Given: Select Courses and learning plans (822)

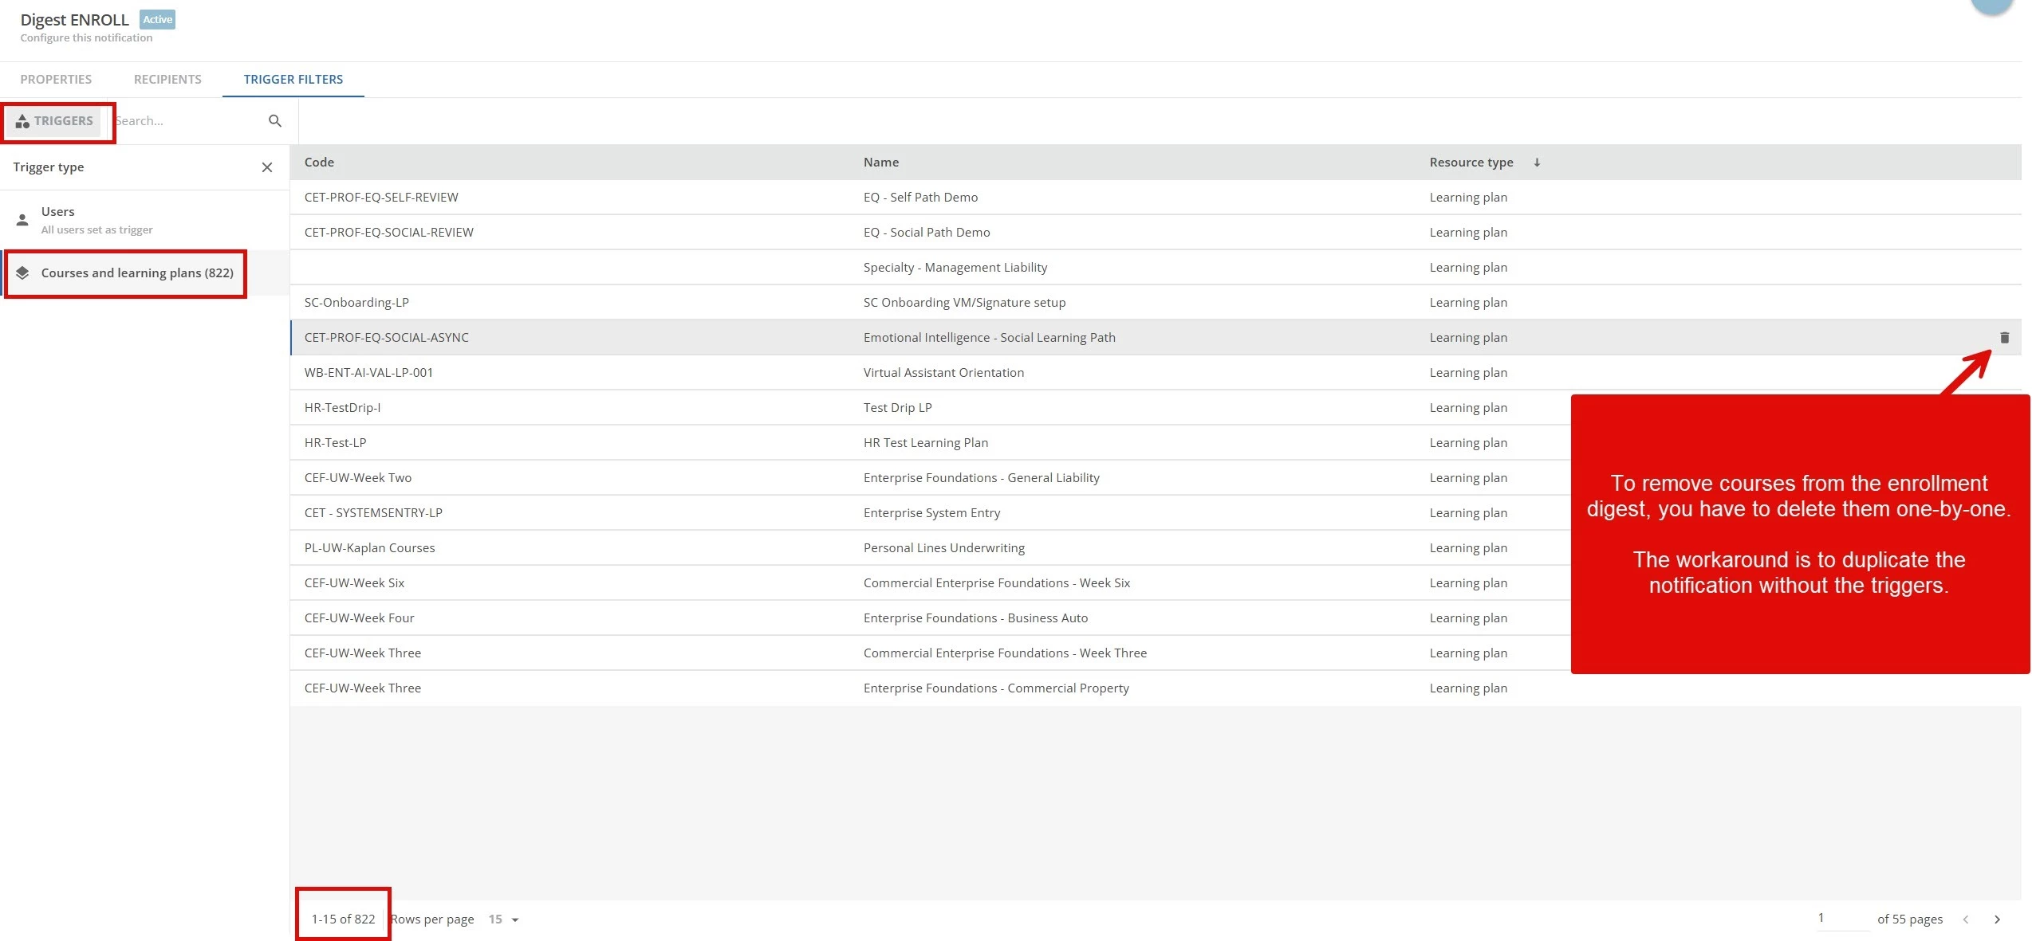Looking at the screenshot, I should point(137,273).
